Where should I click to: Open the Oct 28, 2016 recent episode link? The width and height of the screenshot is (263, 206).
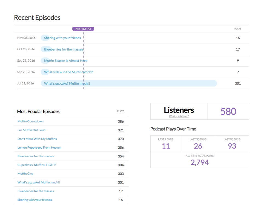coord(63,49)
